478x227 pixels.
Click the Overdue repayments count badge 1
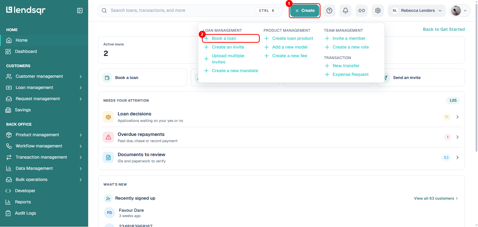[447, 137]
